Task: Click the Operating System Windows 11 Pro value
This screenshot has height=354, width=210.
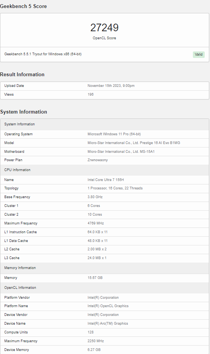Action: tap(114, 134)
